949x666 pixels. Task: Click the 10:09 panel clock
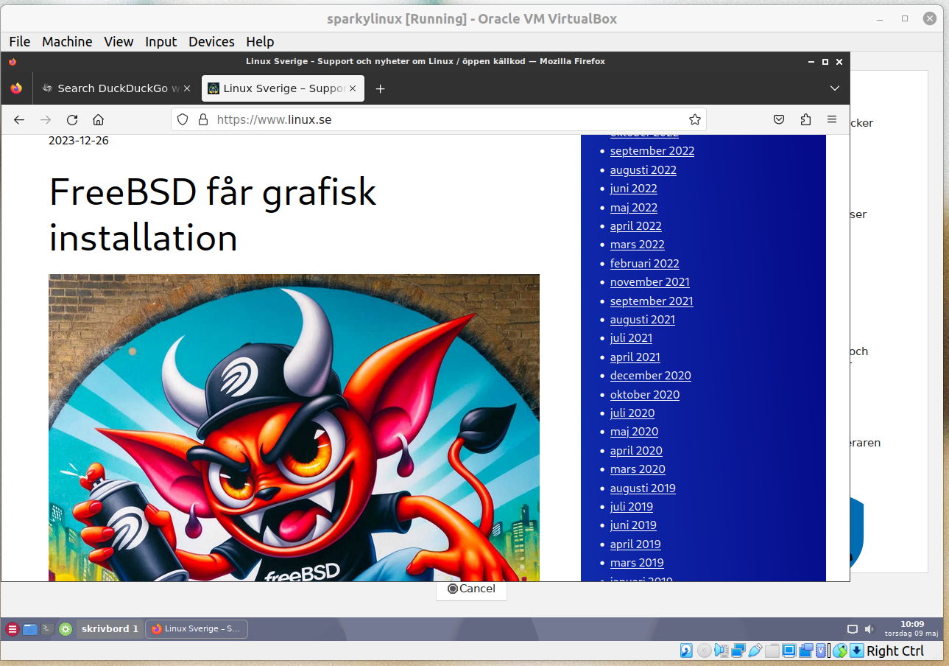click(x=911, y=628)
